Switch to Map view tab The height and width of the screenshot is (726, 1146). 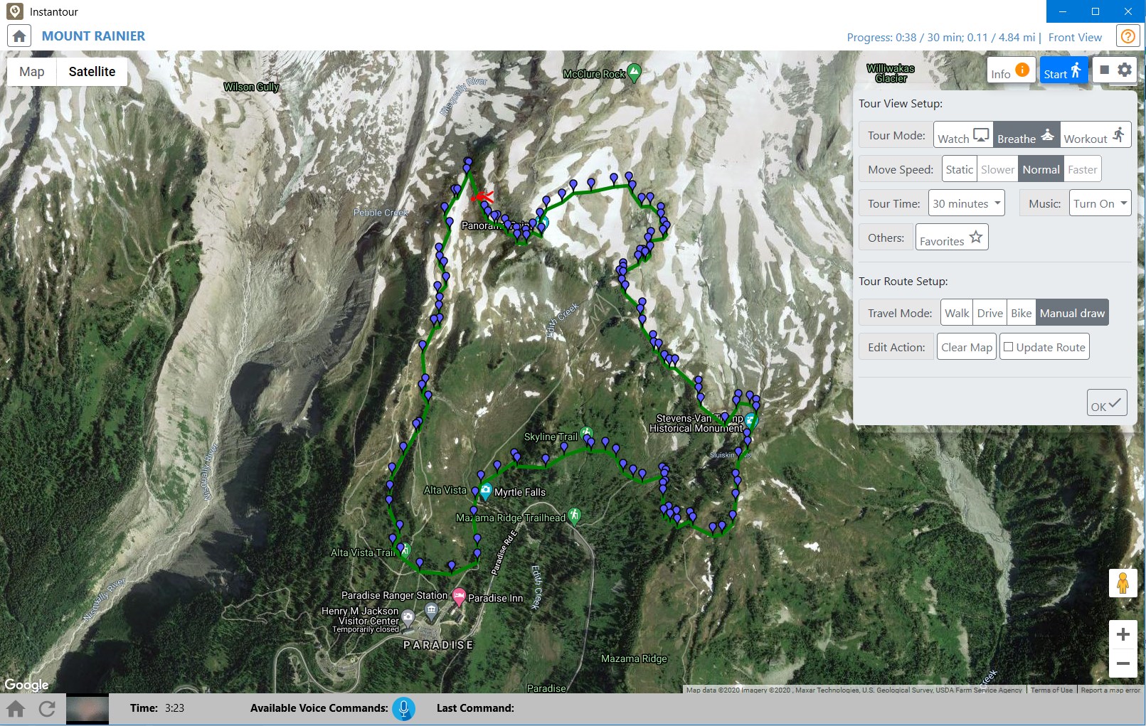31,72
